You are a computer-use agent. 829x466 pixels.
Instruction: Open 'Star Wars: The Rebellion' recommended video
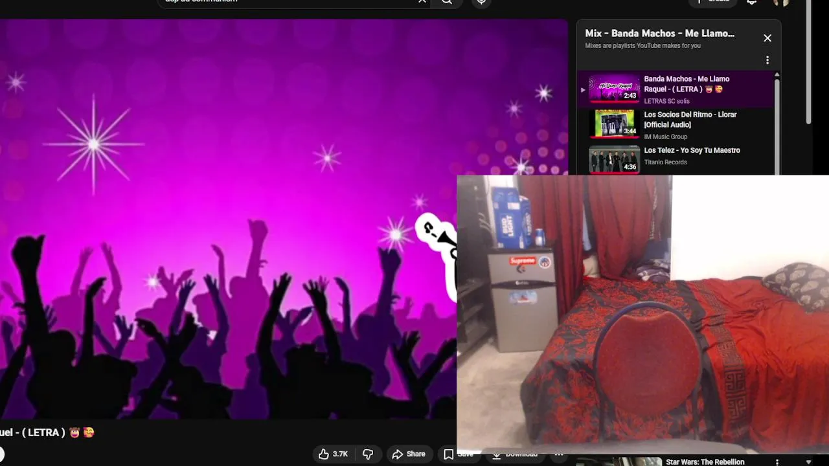click(705, 462)
